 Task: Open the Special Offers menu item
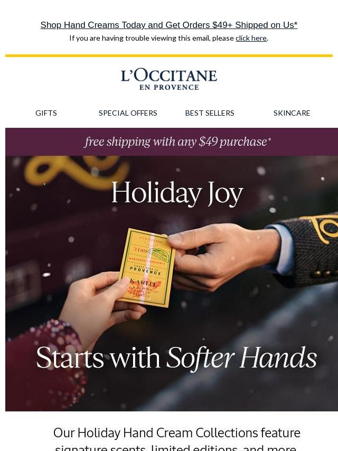click(128, 113)
